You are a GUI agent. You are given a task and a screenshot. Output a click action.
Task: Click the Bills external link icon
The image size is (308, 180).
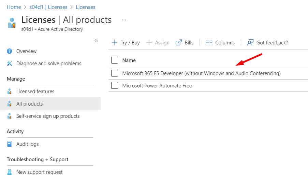tap(179, 43)
